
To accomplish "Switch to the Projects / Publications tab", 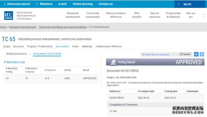I will click(x=40, y=47).
